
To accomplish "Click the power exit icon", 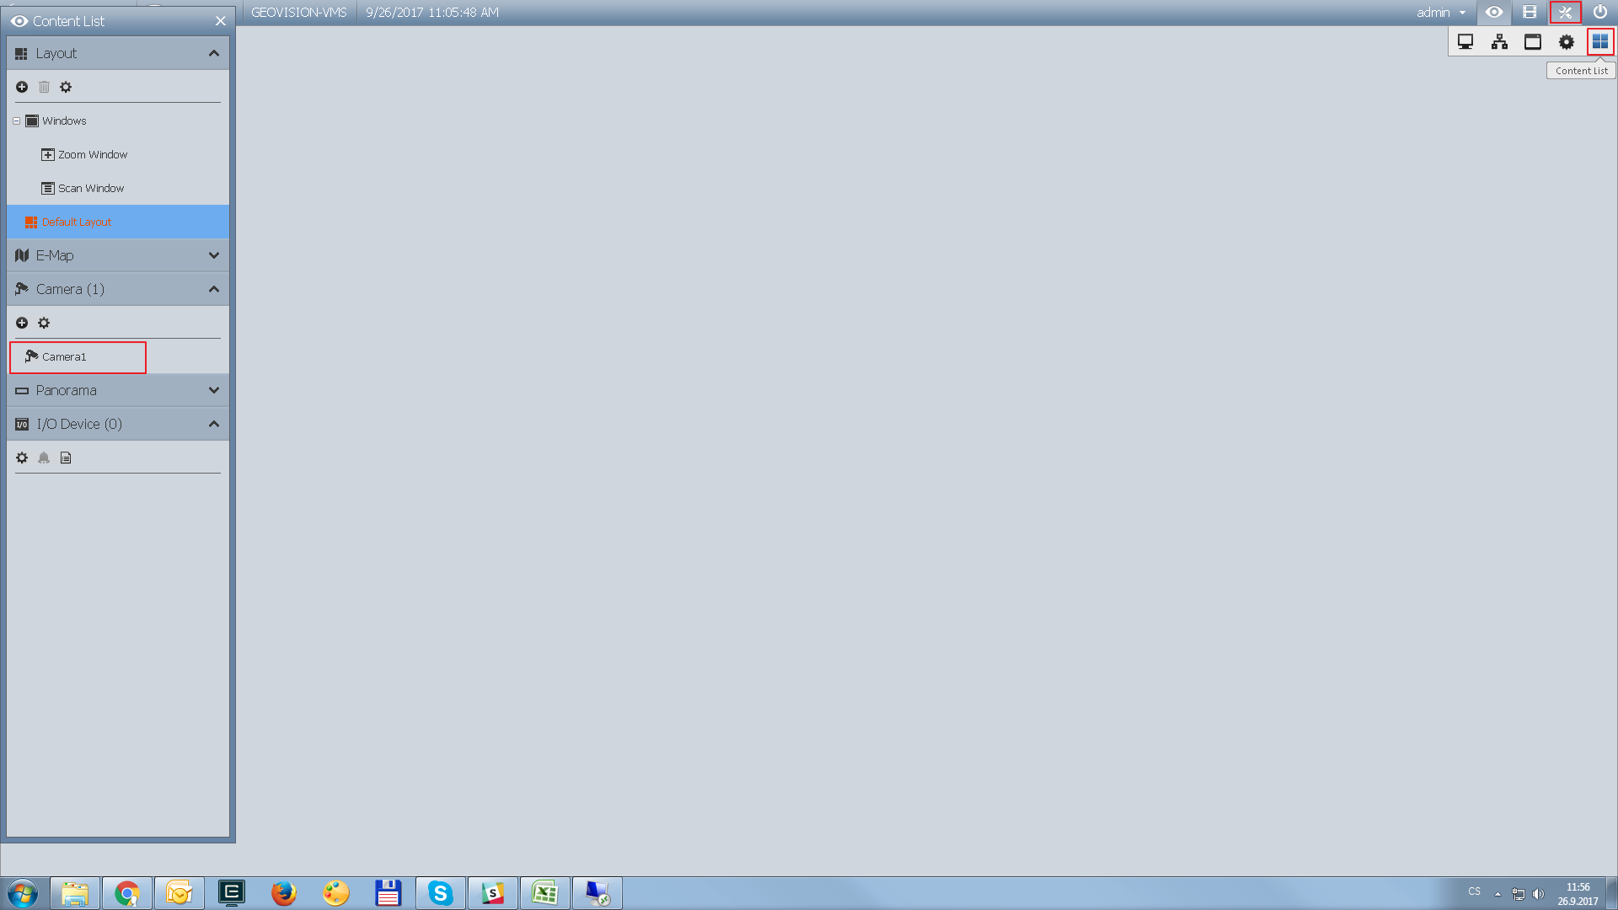I will point(1599,13).
